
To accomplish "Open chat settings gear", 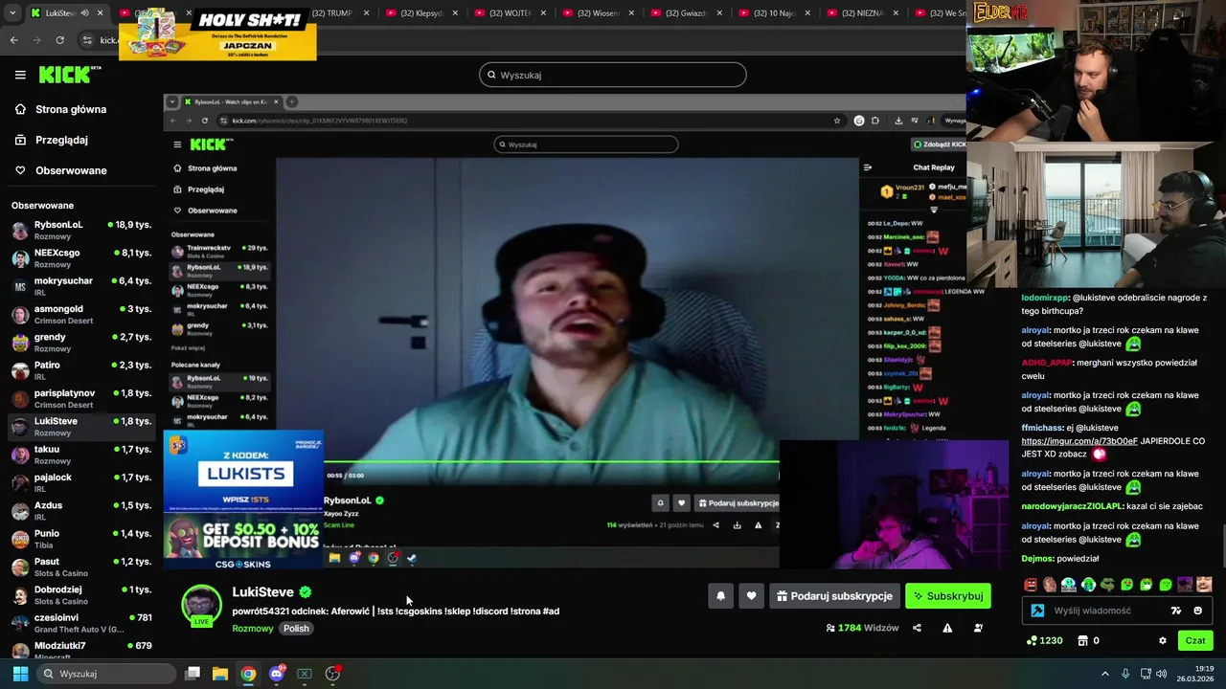I will tap(1163, 641).
